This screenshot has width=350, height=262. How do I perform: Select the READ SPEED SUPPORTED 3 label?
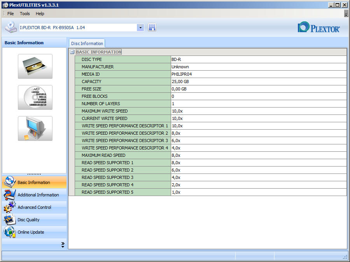coord(107,177)
